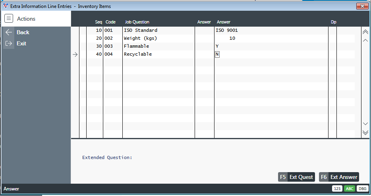Screen dimensions: 371x196
Task: Click the Extended Question label
Action: pyautogui.click(x=107, y=157)
